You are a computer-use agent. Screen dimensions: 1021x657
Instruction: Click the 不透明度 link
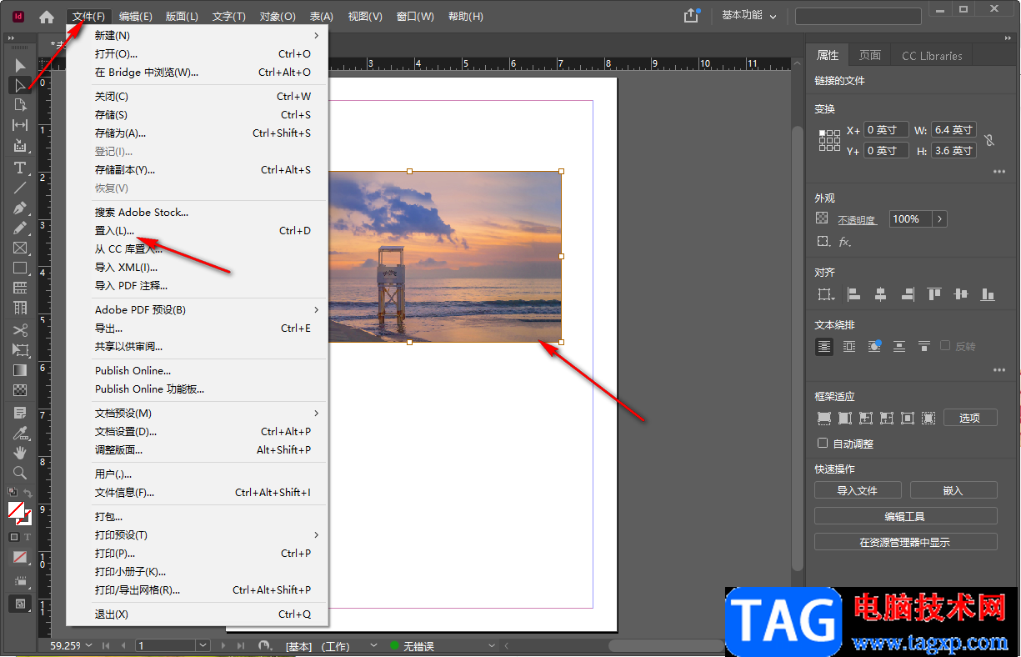(x=857, y=220)
